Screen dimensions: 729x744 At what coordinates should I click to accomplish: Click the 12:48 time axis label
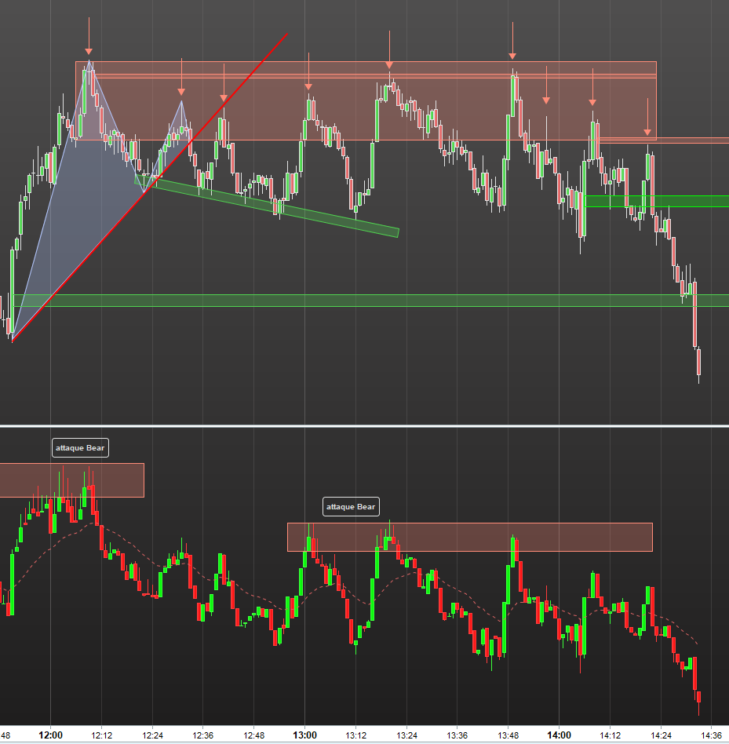[253, 735]
